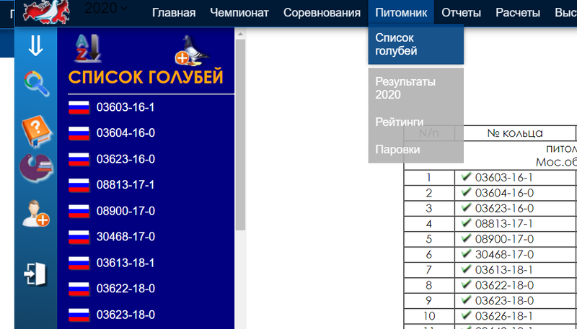Click the double down arrow sidebar icon

click(35, 46)
